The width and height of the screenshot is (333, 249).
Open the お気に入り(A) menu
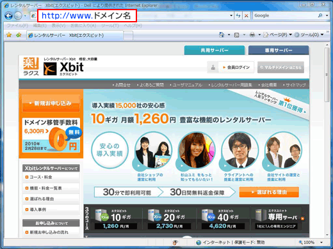click(83, 26)
